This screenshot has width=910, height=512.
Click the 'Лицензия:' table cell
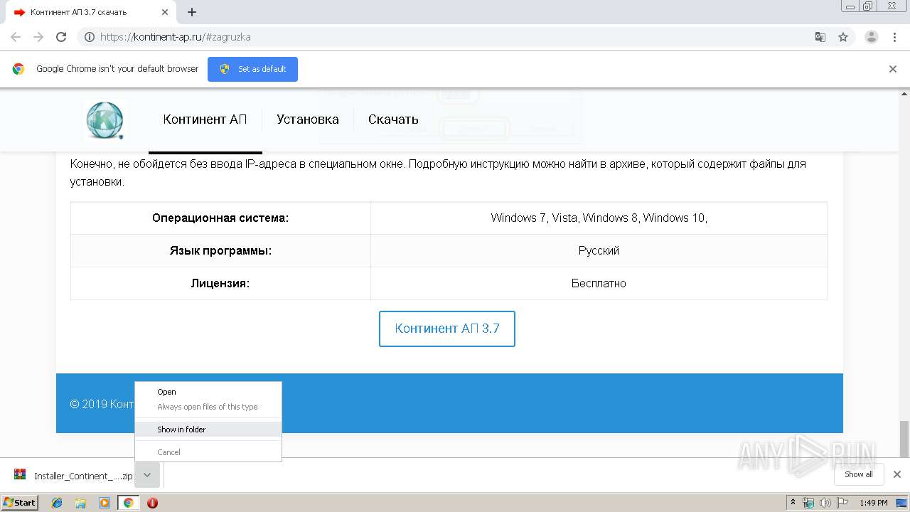220,283
